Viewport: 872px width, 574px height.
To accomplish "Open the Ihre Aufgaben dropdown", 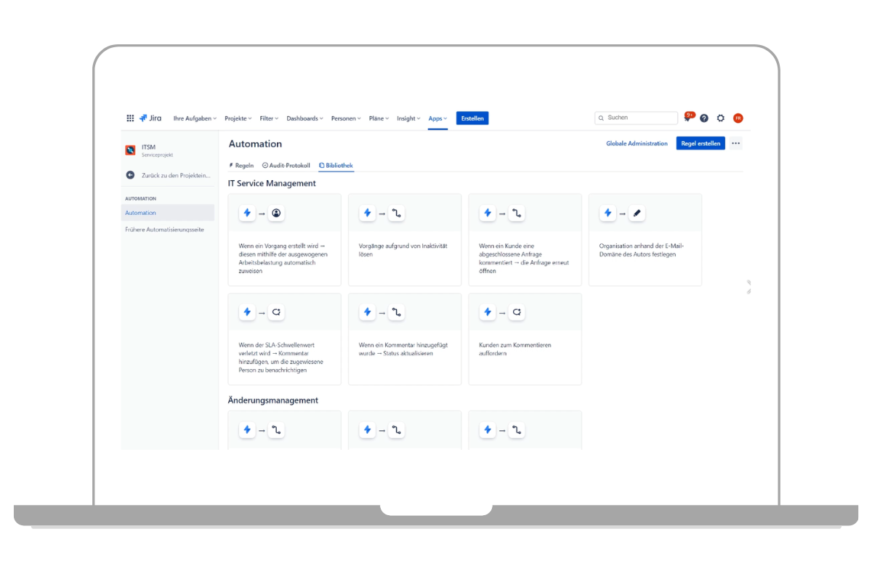I will coord(195,118).
